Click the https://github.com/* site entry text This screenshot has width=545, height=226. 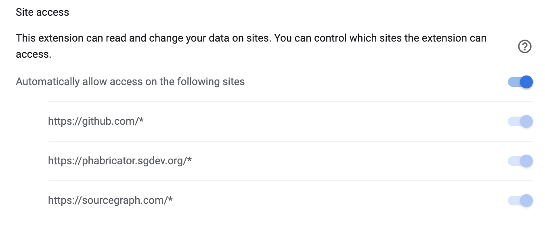(96, 121)
